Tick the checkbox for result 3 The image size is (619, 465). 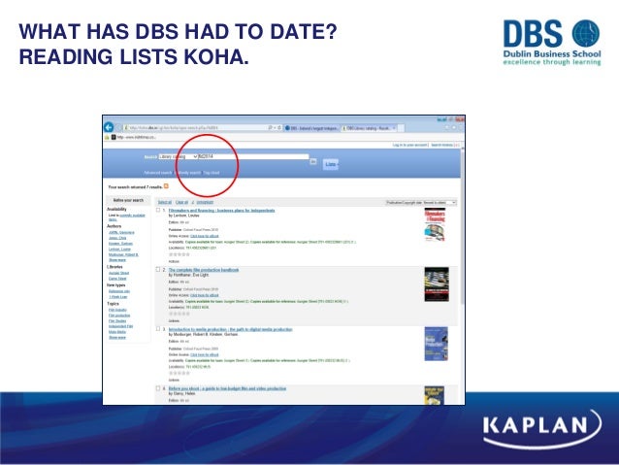158,329
